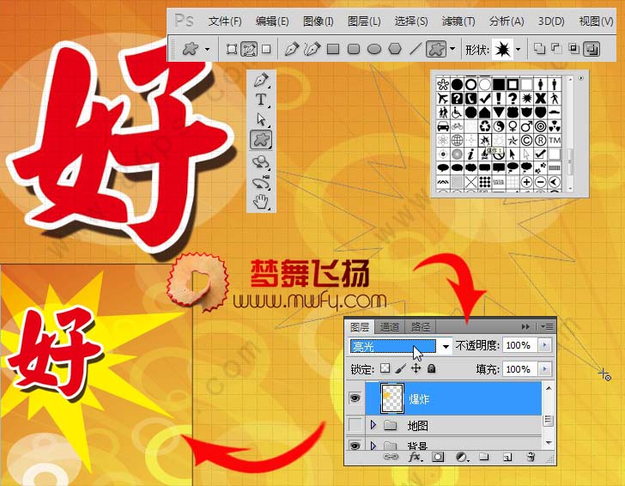Open the 编辑(E) menu
625x486 pixels.
coord(272,21)
